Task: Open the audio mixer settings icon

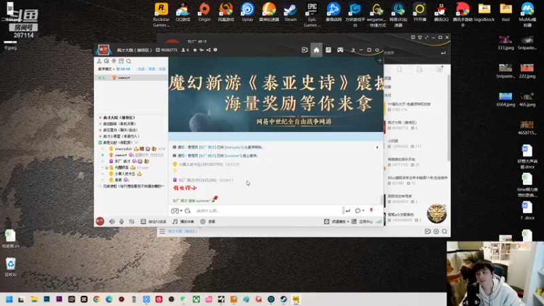Action: (x=131, y=222)
